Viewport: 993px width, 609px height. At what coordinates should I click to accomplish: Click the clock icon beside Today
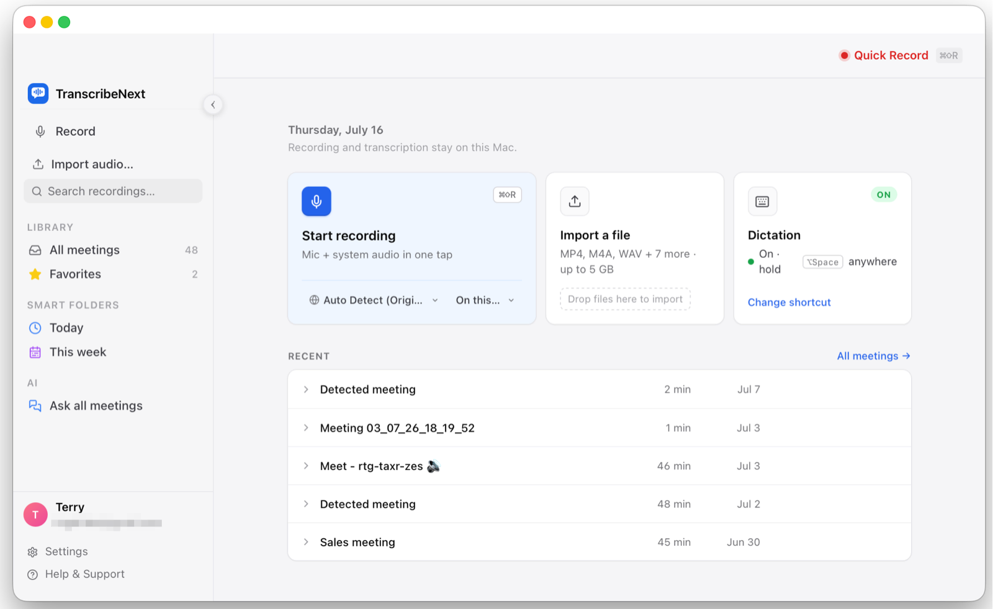coord(35,328)
